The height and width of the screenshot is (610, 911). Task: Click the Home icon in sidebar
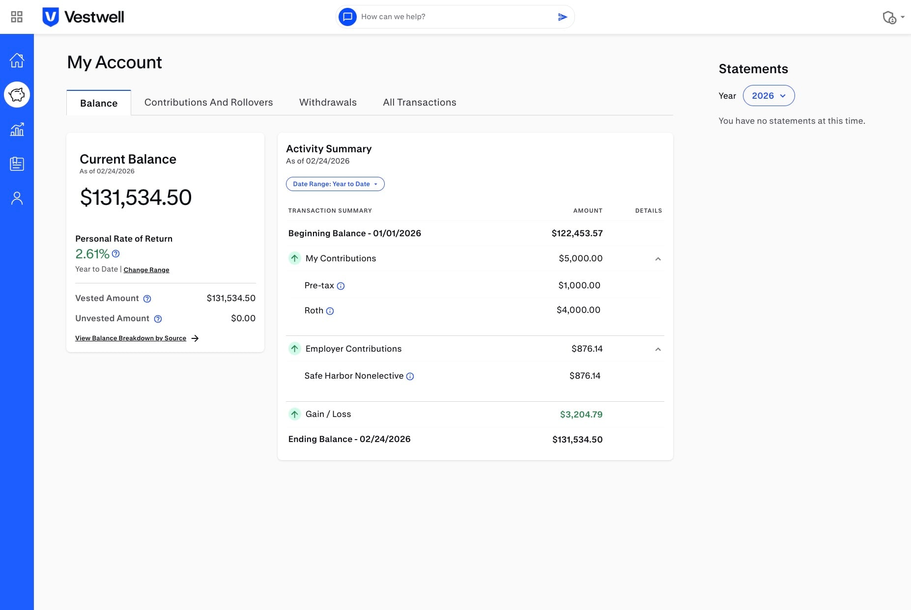[x=17, y=60]
